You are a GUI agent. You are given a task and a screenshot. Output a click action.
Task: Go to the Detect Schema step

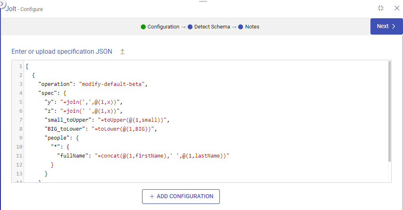pos(212,27)
